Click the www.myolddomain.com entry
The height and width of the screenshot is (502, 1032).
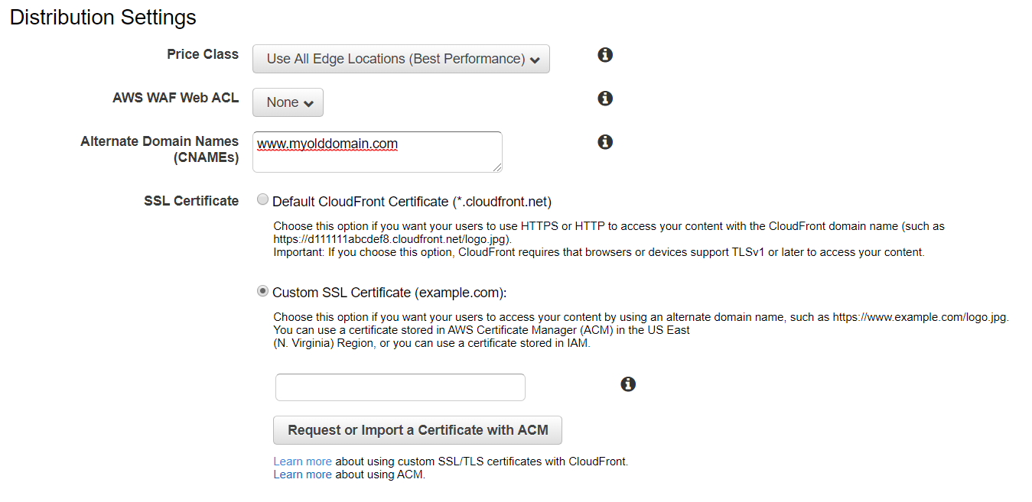pyautogui.click(x=327, y=144)
